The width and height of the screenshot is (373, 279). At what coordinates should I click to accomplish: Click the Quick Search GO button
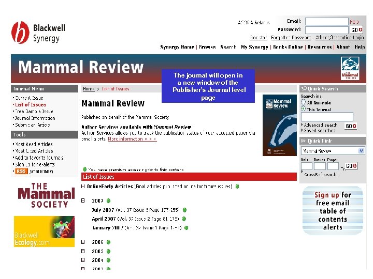(351, 126)
